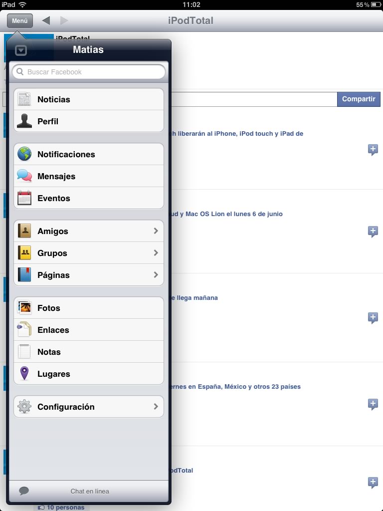Expand the Páginas chevron
383x511 pixels.
[x=156, y=275]
